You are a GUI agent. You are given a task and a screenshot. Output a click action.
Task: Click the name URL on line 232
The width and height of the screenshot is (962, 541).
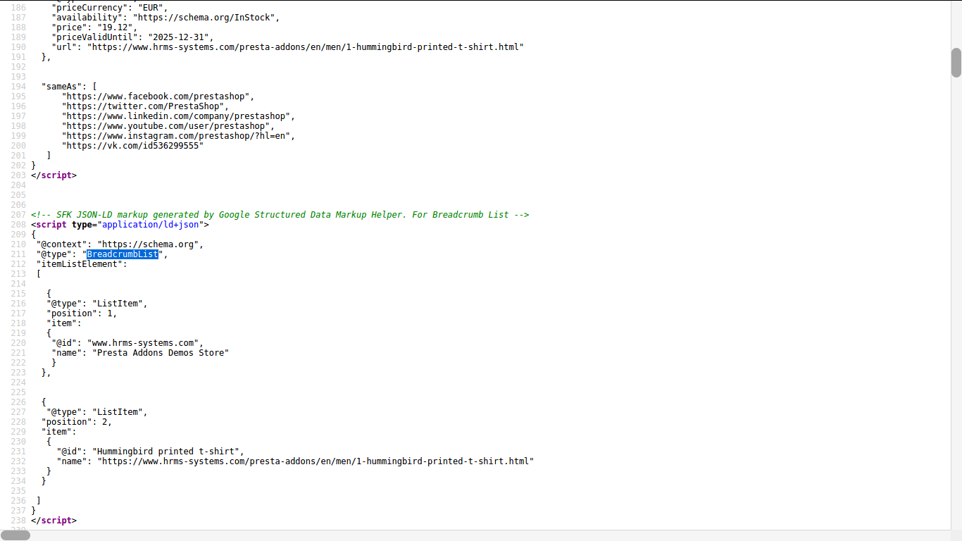(316, 461)
